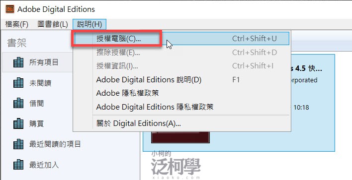Click the Adobe Digital Editions app icon

10,9
